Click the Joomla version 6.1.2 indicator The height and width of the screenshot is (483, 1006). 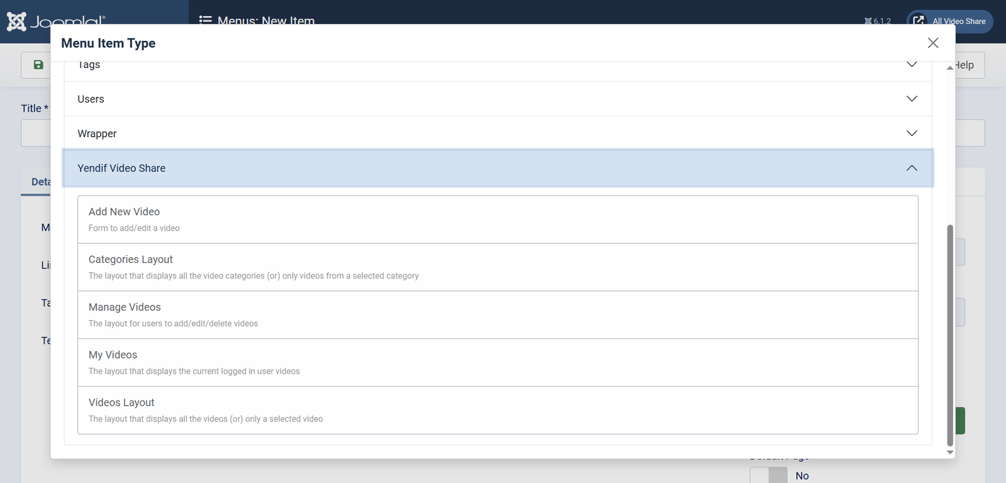point(878,21)
